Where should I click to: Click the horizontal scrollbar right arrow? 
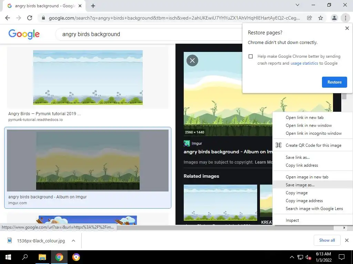pyautogui.click(x=344, y=228)
